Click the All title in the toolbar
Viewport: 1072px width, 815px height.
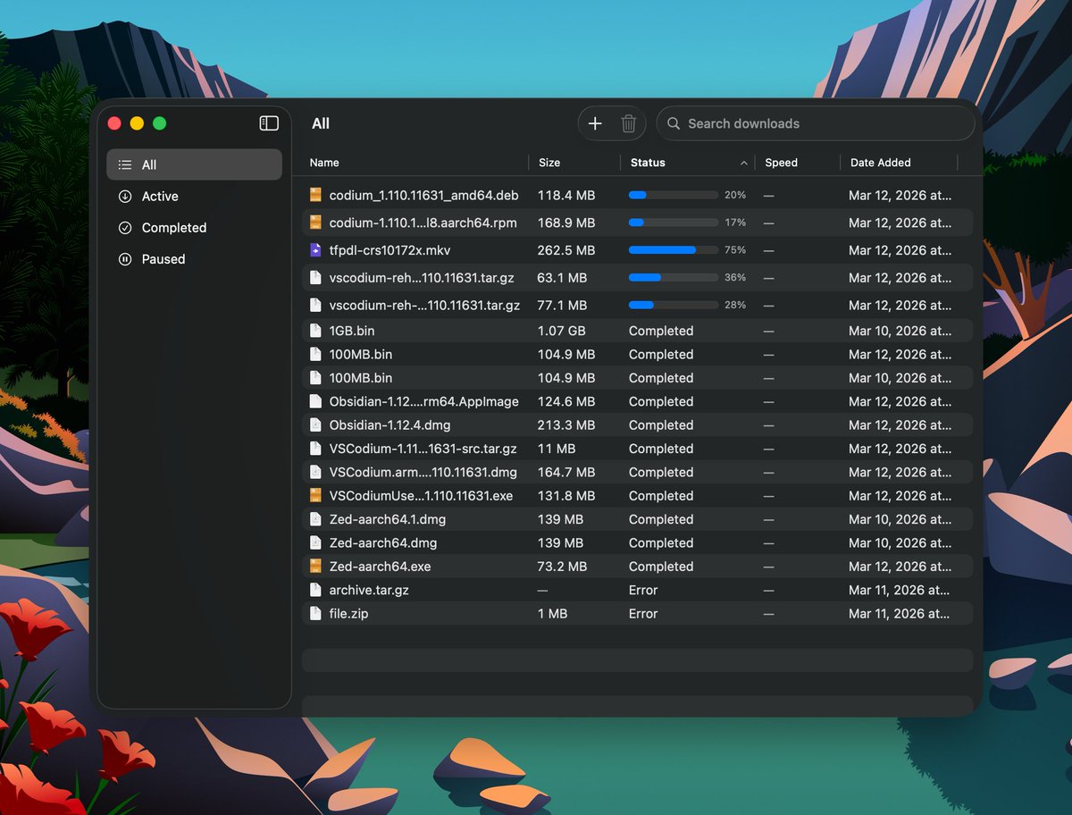pos(321,123)
